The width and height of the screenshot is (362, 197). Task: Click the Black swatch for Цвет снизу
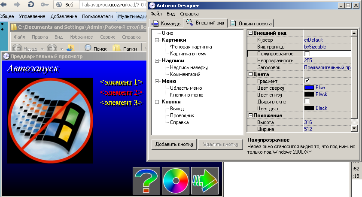pos(309,94)
